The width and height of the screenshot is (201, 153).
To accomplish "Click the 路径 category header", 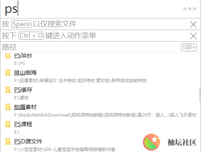I will [x=9, y=47].
